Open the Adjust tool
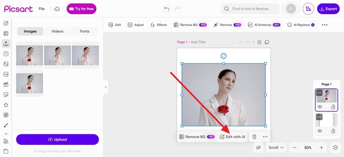 [x=136, y=25]
